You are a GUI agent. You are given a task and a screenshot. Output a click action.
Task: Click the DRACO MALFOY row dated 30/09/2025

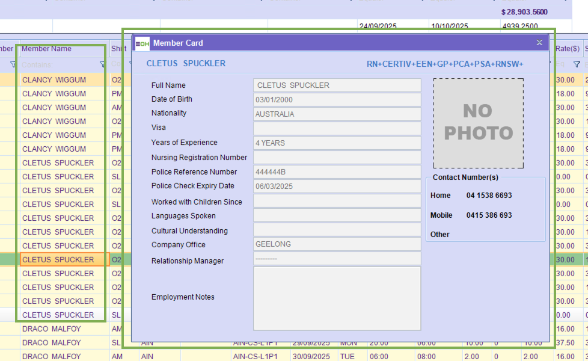51,356
